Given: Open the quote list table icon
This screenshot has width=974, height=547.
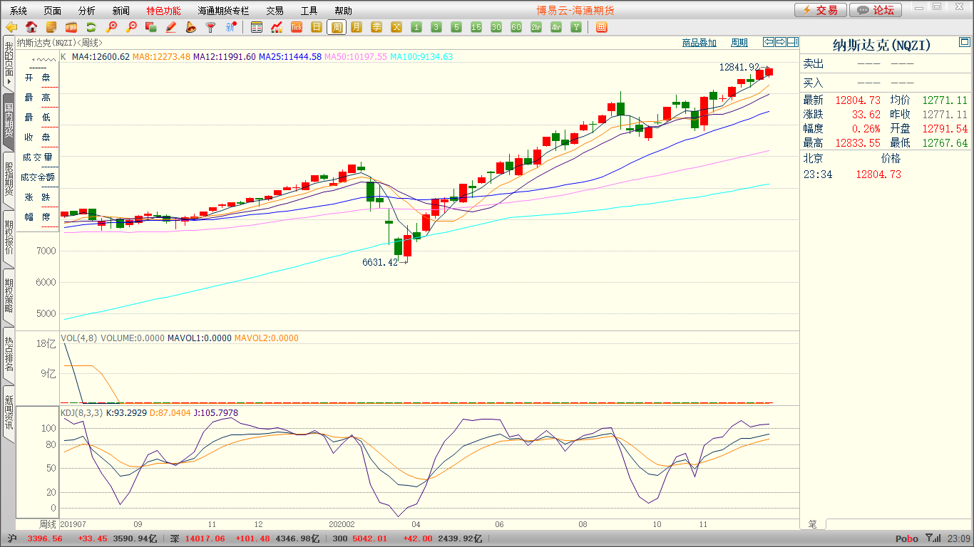Looking at the screenshot, I should click(x=257, y=27).
